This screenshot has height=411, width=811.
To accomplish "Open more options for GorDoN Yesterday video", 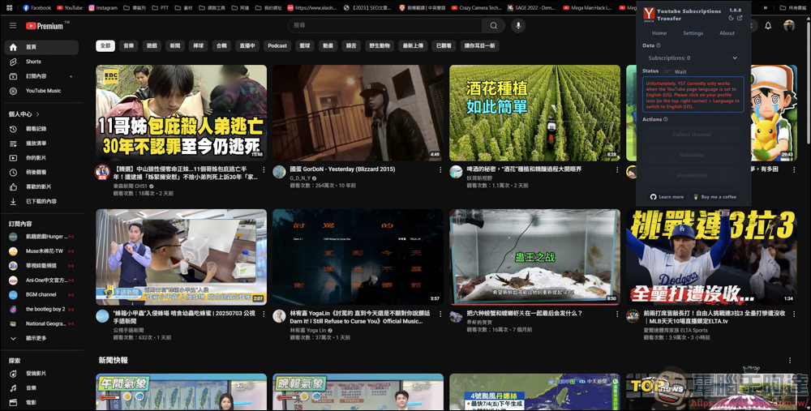I will pyautogui.click(x=440, y=169).
